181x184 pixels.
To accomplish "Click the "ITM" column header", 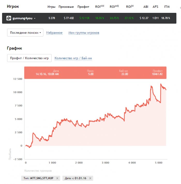I will click(x=167, y=7).
